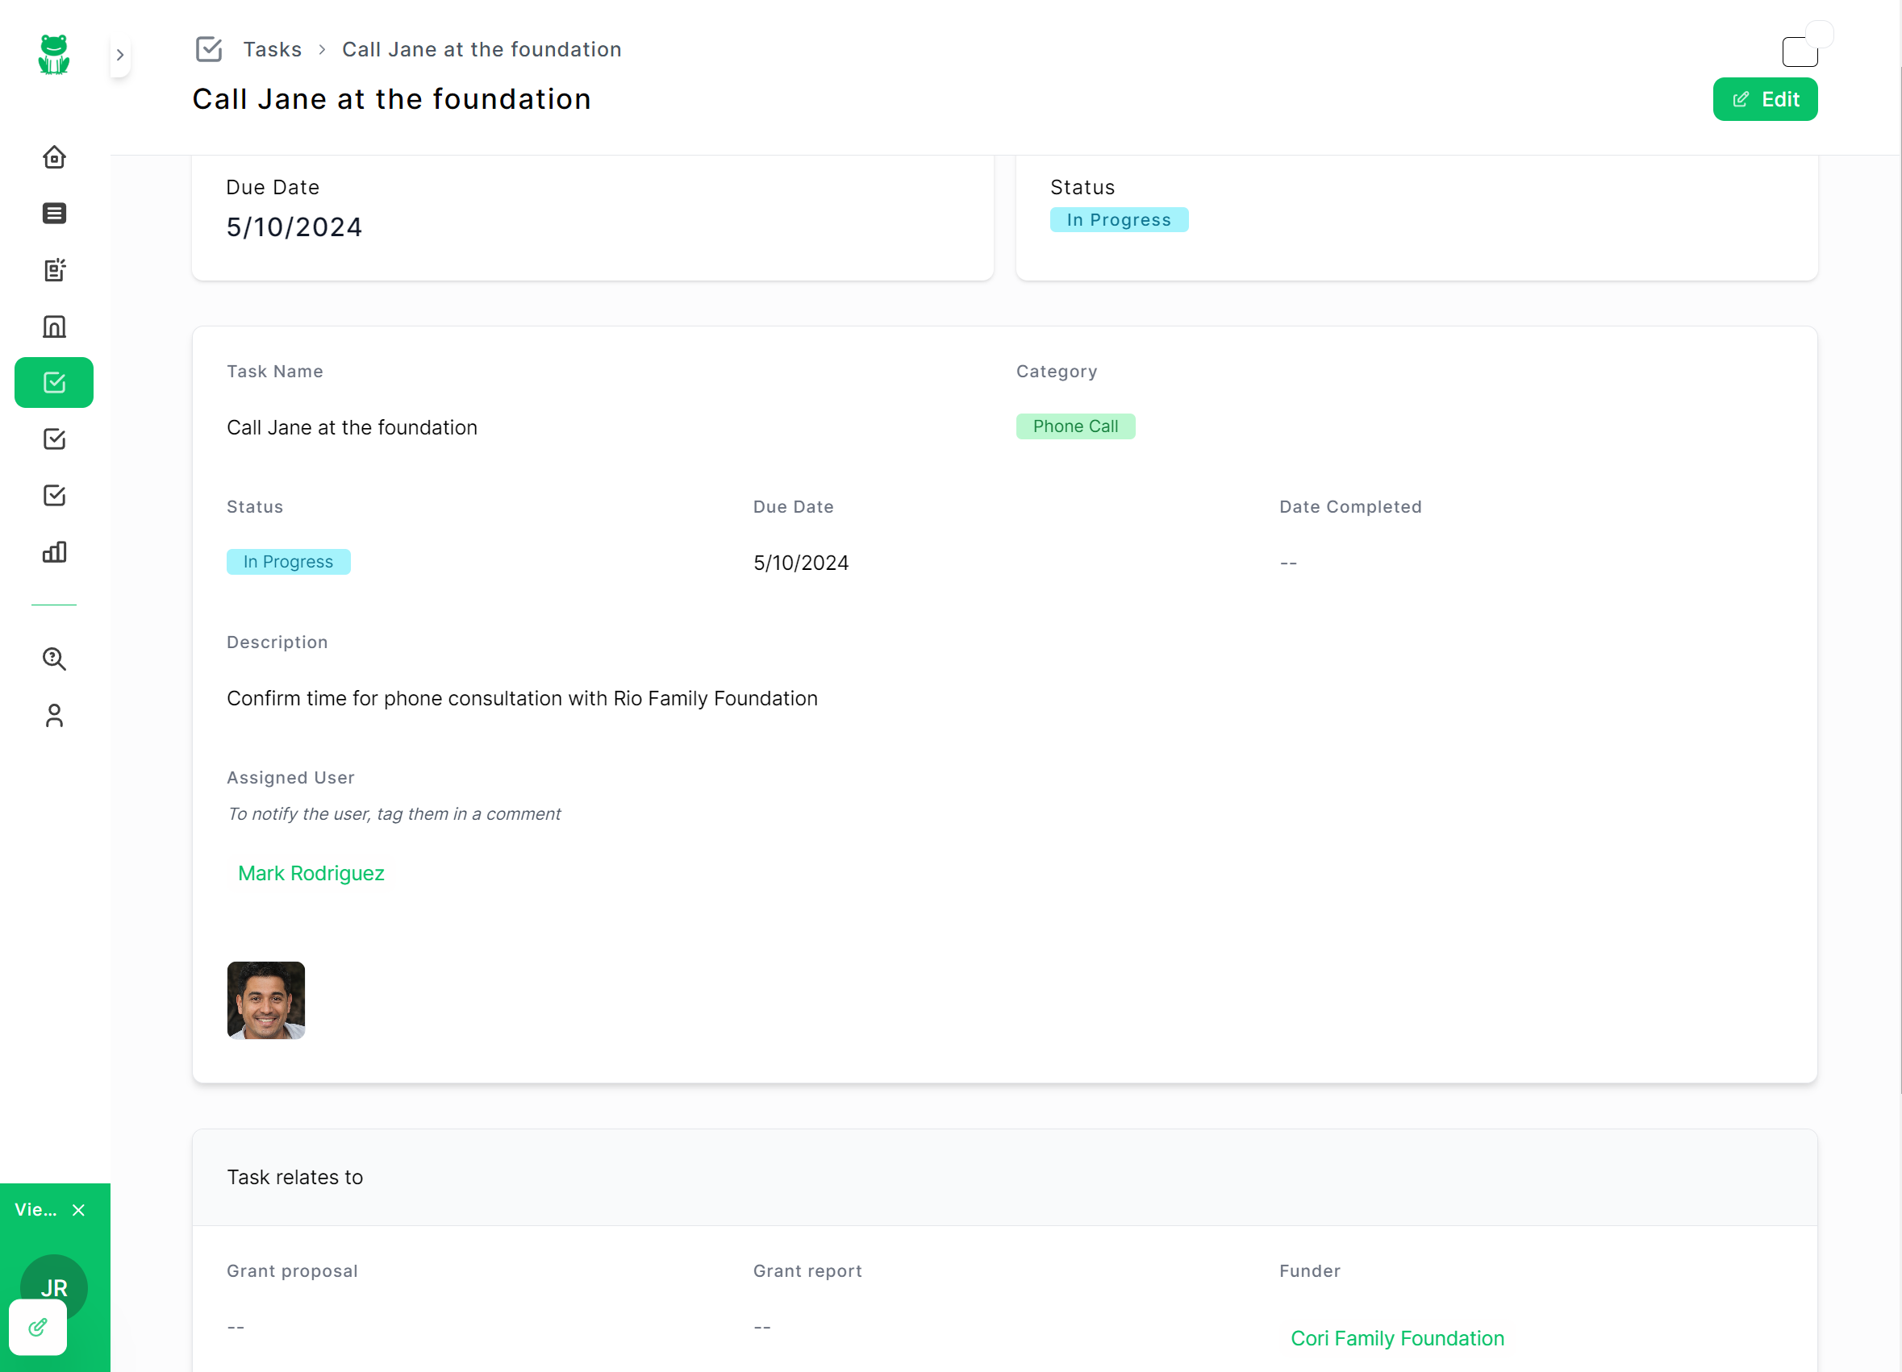Viewport: 1902px width, 1372px height.
Task: Click the lined document sidebar icon
Action: 55,214
